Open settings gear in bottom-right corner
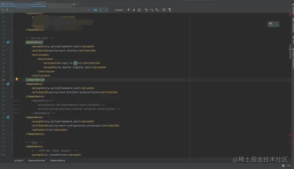The width and height of the screenshot is (294, 169). [x=283, y=166]
